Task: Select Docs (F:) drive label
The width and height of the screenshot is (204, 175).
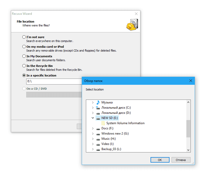Action: 107,128
